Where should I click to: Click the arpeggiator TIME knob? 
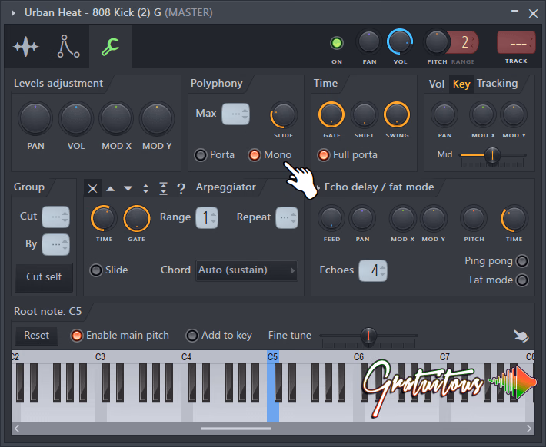coord(104,218)
